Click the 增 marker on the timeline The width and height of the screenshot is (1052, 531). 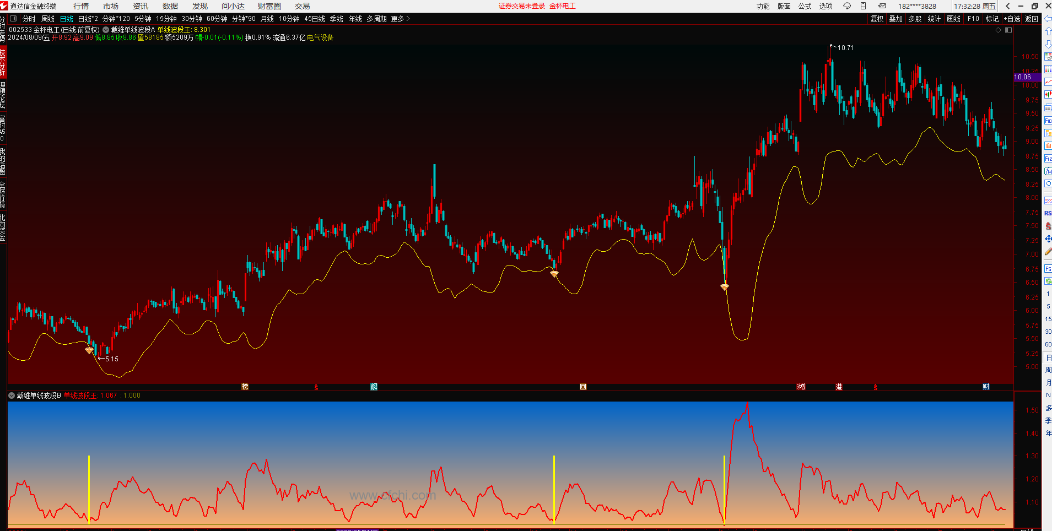click(801, 387)
